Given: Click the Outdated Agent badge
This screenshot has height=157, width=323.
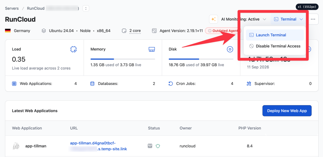Looking at the screenshot, I should 223,31.
